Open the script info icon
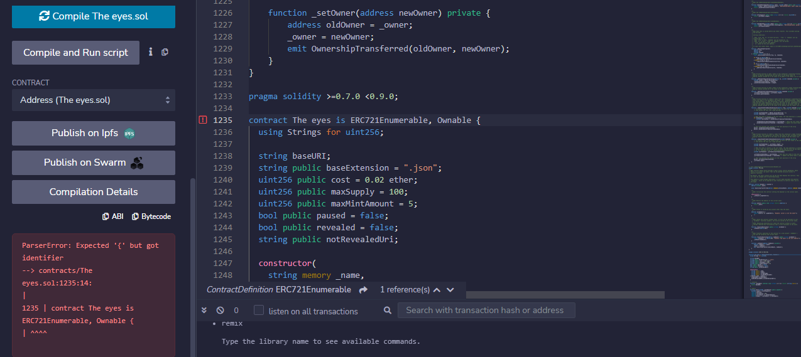801x357 pixels. [x=151, y=52]
